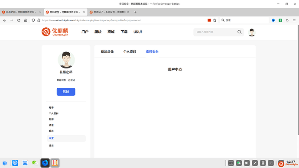Click the tray icon right of the pen

pos(263,163)
